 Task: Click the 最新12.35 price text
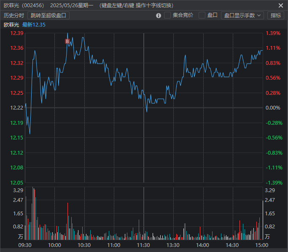(x=34, y=25)
